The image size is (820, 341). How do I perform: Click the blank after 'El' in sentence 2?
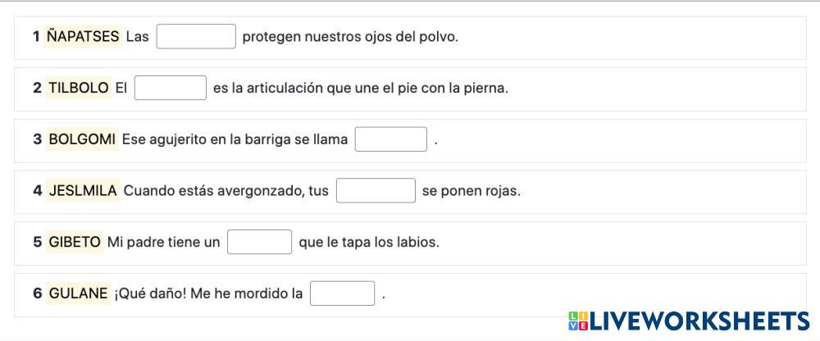point(170,88)
